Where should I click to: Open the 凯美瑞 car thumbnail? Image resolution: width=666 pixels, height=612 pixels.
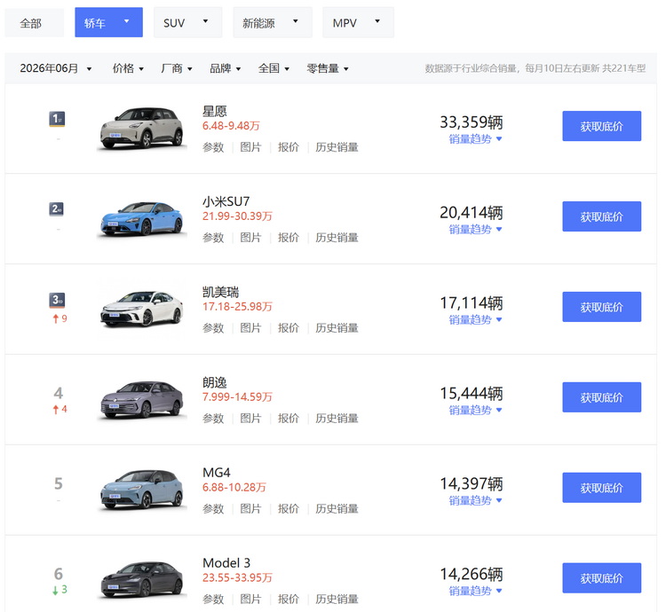[x=142, y=309]
